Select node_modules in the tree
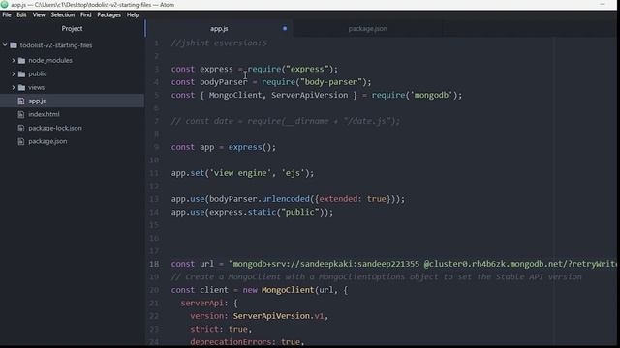This screenshot has width=620, height=348. click(x=50, y=60)
